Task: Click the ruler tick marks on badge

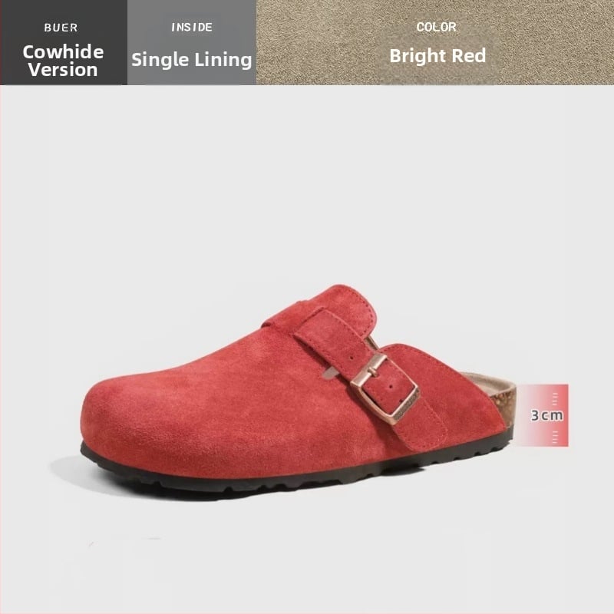Action: click(x=555, y=398)
